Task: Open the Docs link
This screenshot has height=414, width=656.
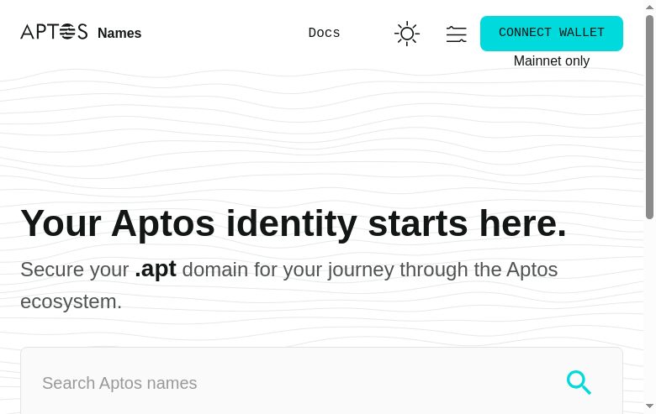Action: [x=325, y=33]
